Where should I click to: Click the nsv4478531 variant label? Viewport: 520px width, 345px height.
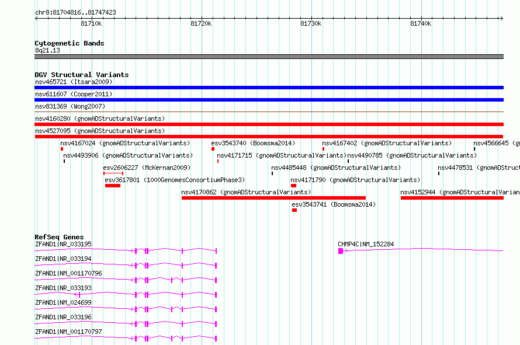click(x=479, y=168)
